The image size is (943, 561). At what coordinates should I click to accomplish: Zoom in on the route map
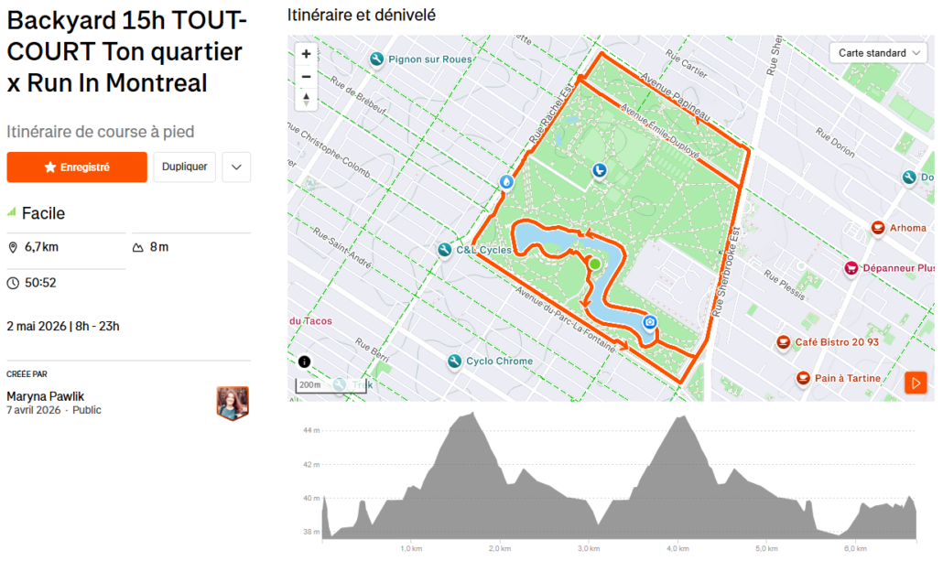[x=306, y=53]
